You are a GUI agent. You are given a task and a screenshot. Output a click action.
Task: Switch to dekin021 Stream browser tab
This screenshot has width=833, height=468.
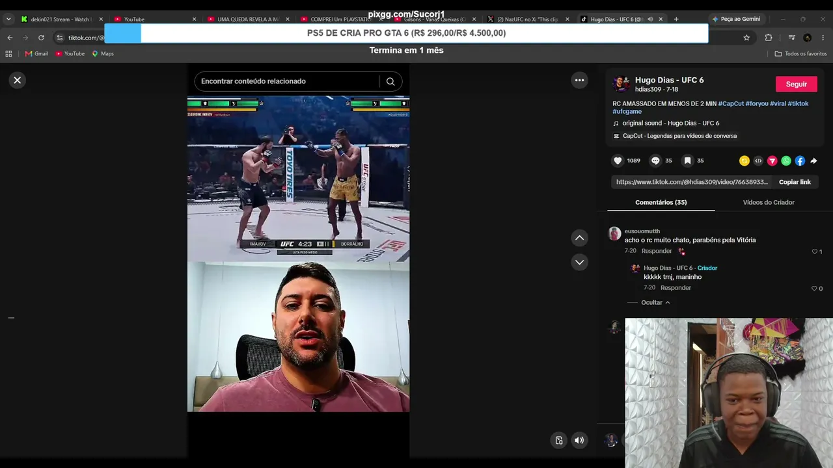coord(61,19)
